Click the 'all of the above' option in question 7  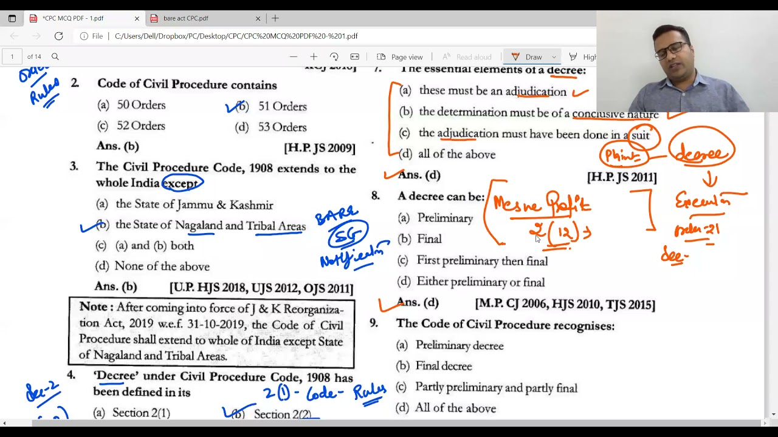(456, 154)
